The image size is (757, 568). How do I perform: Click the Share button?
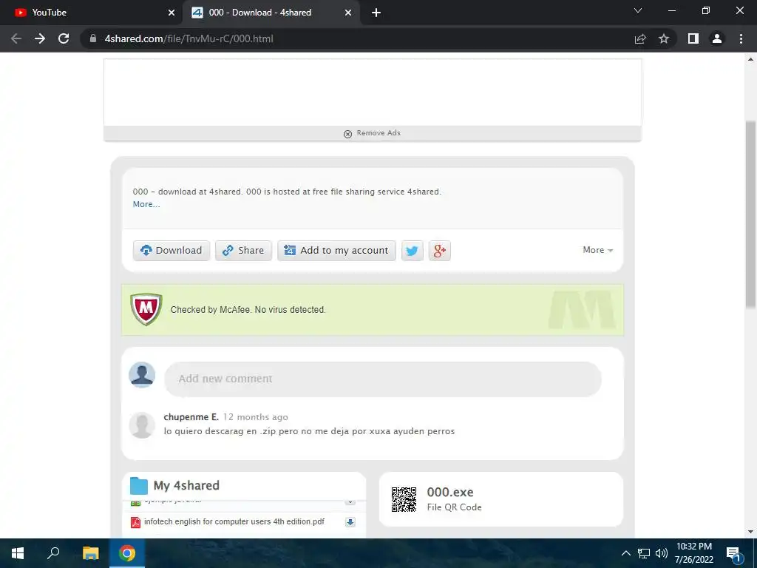pyautogui.click(x=243, y=251)
